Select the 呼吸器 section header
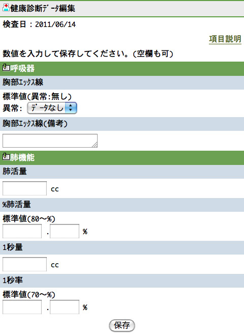 click(x=122, y=69)
